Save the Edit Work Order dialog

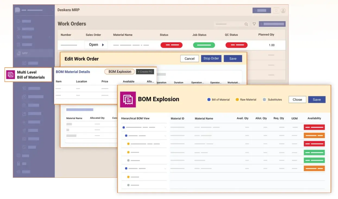(233, 58)
